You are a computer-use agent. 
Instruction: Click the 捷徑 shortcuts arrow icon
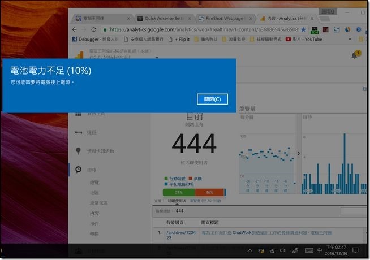(x=78, y=132)
